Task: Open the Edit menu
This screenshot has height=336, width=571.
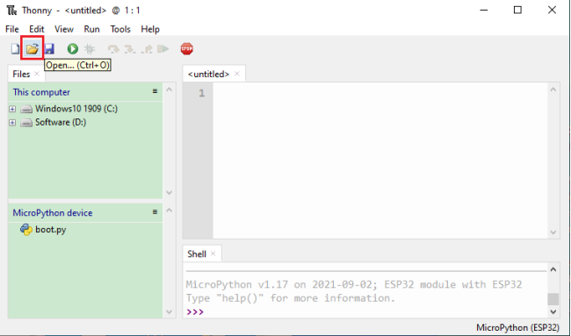Action: click(37, 29)
